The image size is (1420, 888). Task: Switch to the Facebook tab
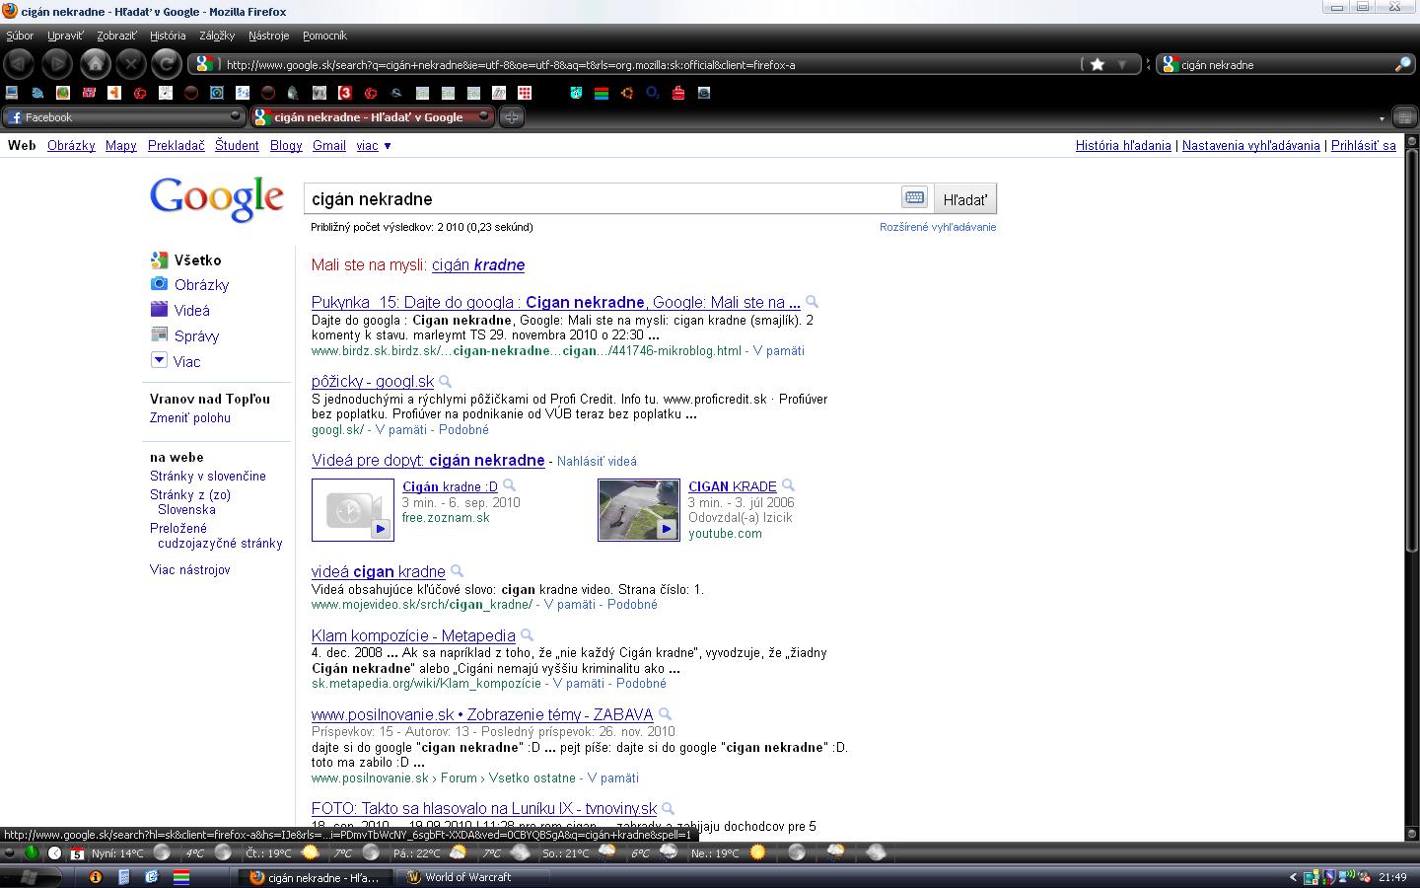[123, 116]
